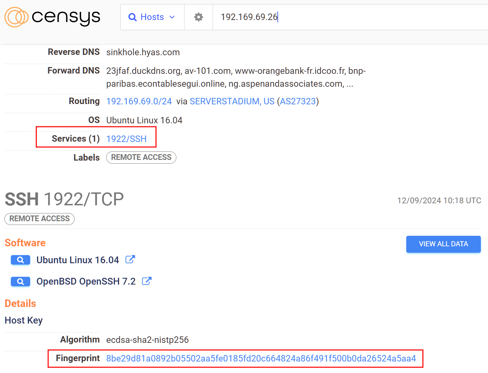Open the host key fingerprint hash link
This screenshot has height=373, width=488.
click(261, 358)
